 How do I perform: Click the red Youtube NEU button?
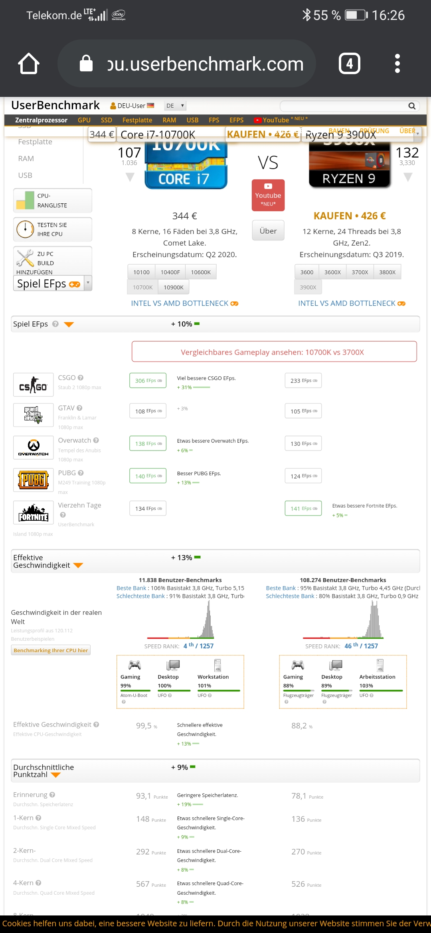tap(268, 195)
